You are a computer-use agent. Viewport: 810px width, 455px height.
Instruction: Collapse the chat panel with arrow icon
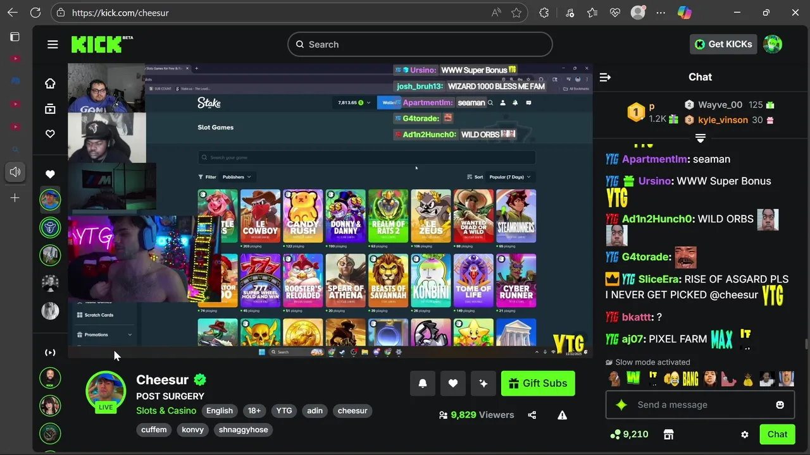[605, 77]
